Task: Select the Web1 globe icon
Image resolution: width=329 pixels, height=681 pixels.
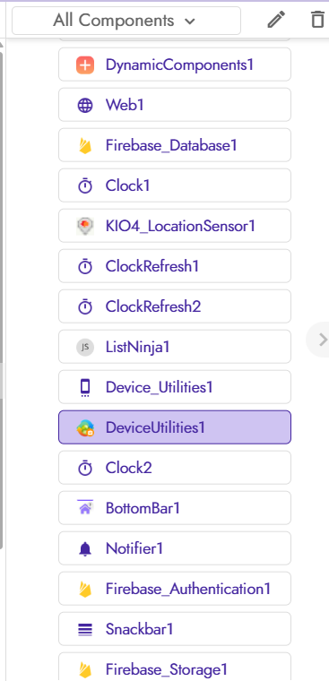Action: tap(85, 106)
